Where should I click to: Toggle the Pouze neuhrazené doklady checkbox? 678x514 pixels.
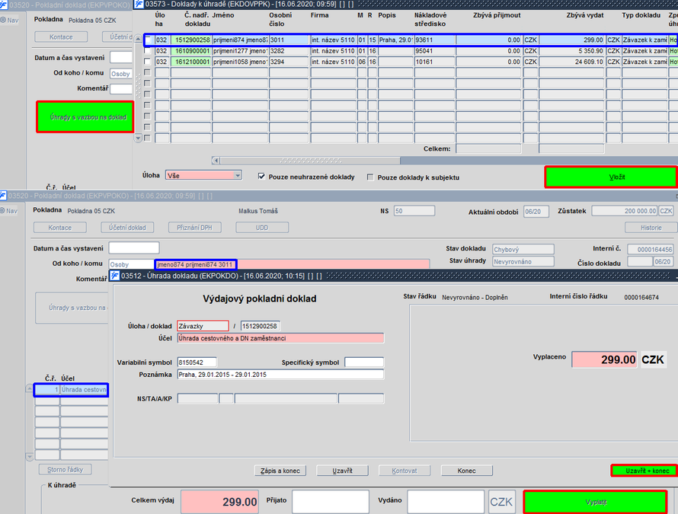click(x=261, y=177)
